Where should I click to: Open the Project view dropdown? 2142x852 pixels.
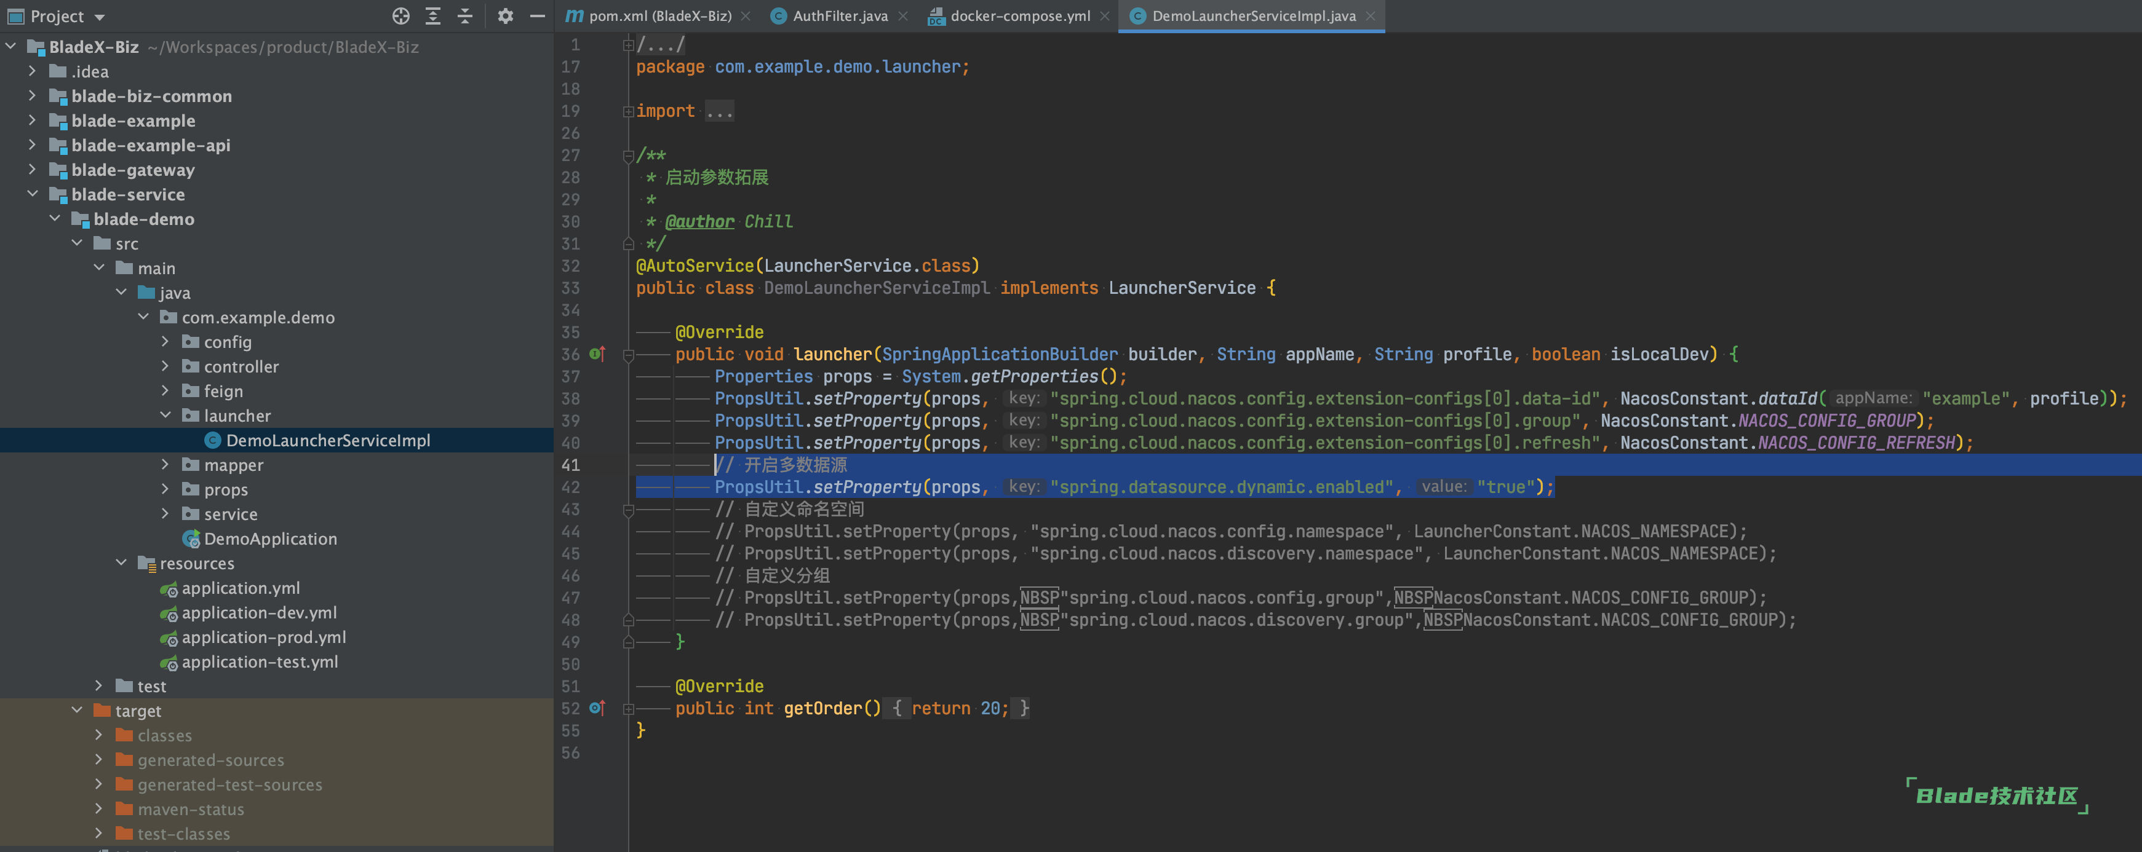pos(100,17)
